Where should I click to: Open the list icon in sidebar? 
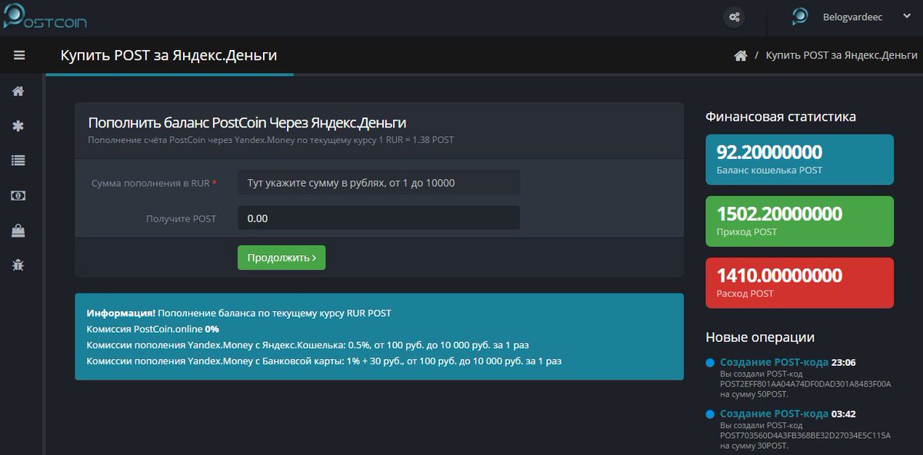pyautogui.click(x=18, y=161)
